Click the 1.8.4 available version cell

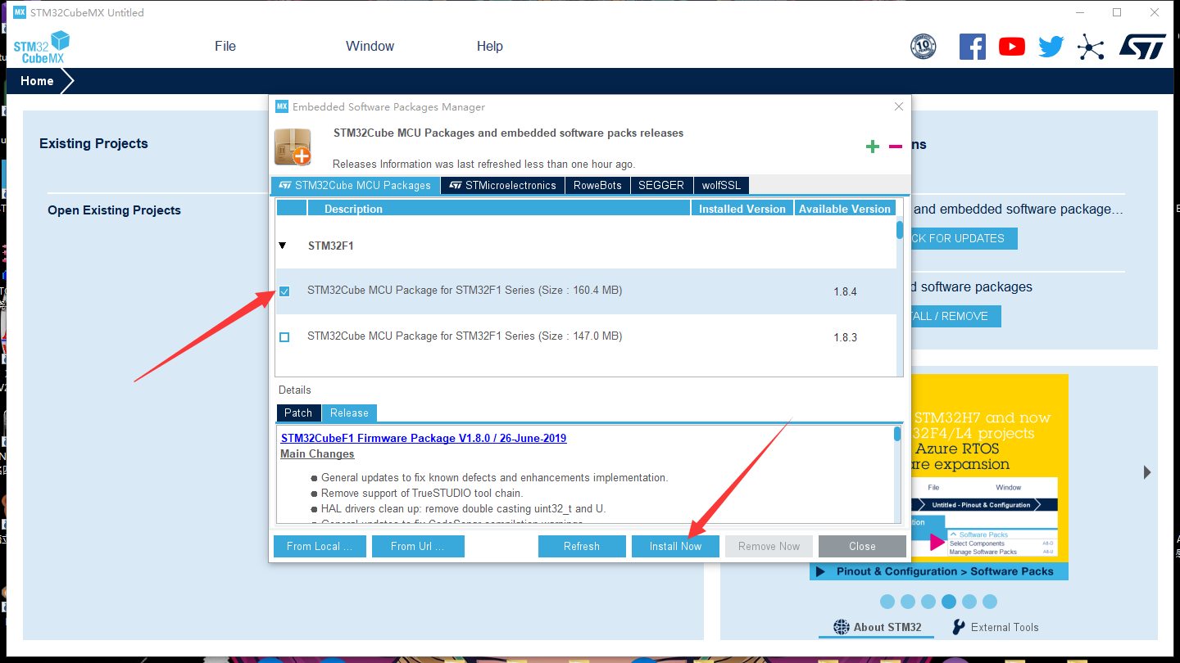tap(846, 291)
